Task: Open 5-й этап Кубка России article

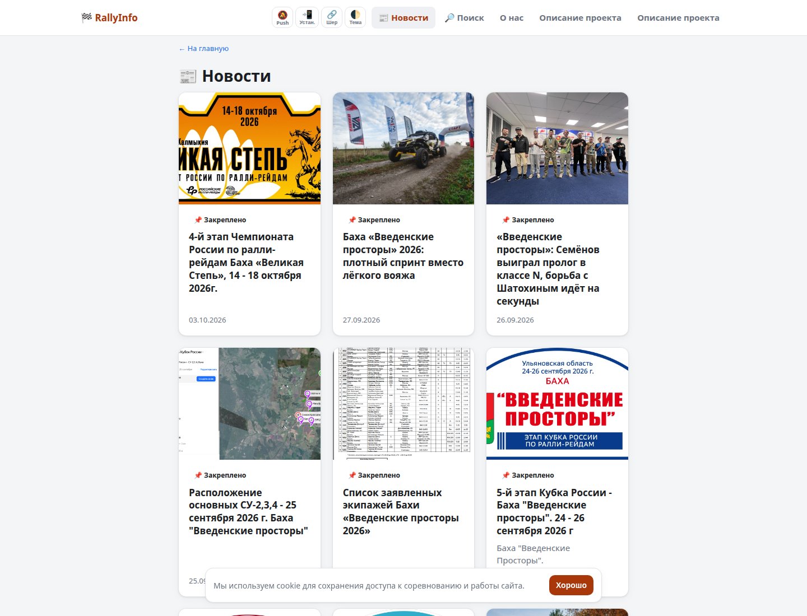Action: click(554, 512)
